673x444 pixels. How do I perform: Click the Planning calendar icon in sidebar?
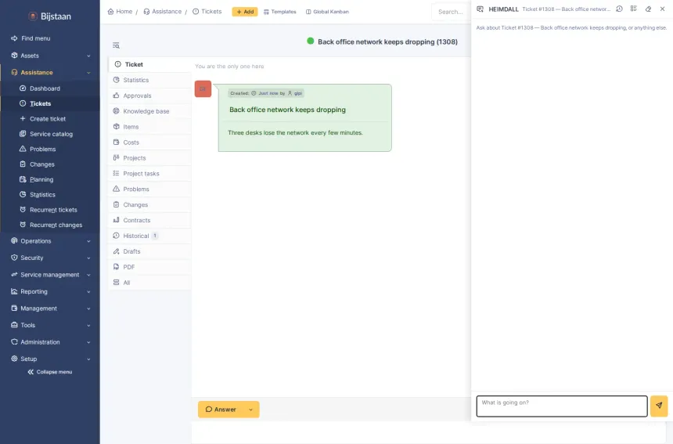pos(23,179)
